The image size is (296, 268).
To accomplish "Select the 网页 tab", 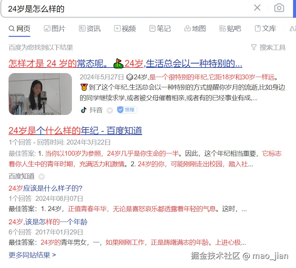I will click(19, 29).
